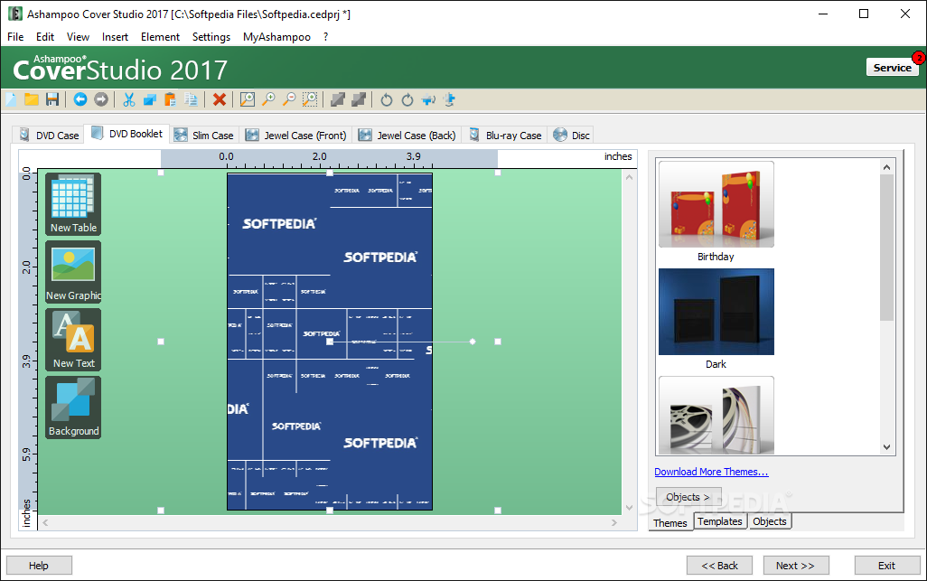Viewport: 927px width, 581px height.
Task: Open the View menu
Action: 78,37
